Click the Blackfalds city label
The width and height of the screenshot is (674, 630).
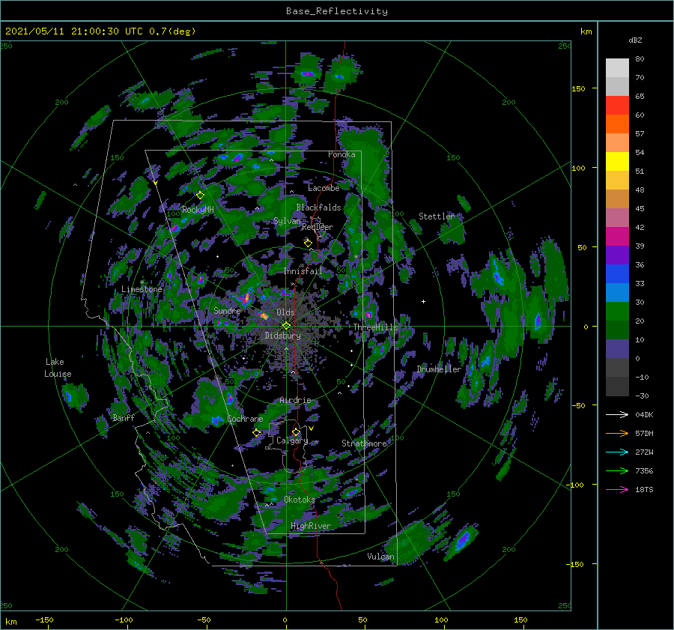pyautogui.click(x=318, y=208)
